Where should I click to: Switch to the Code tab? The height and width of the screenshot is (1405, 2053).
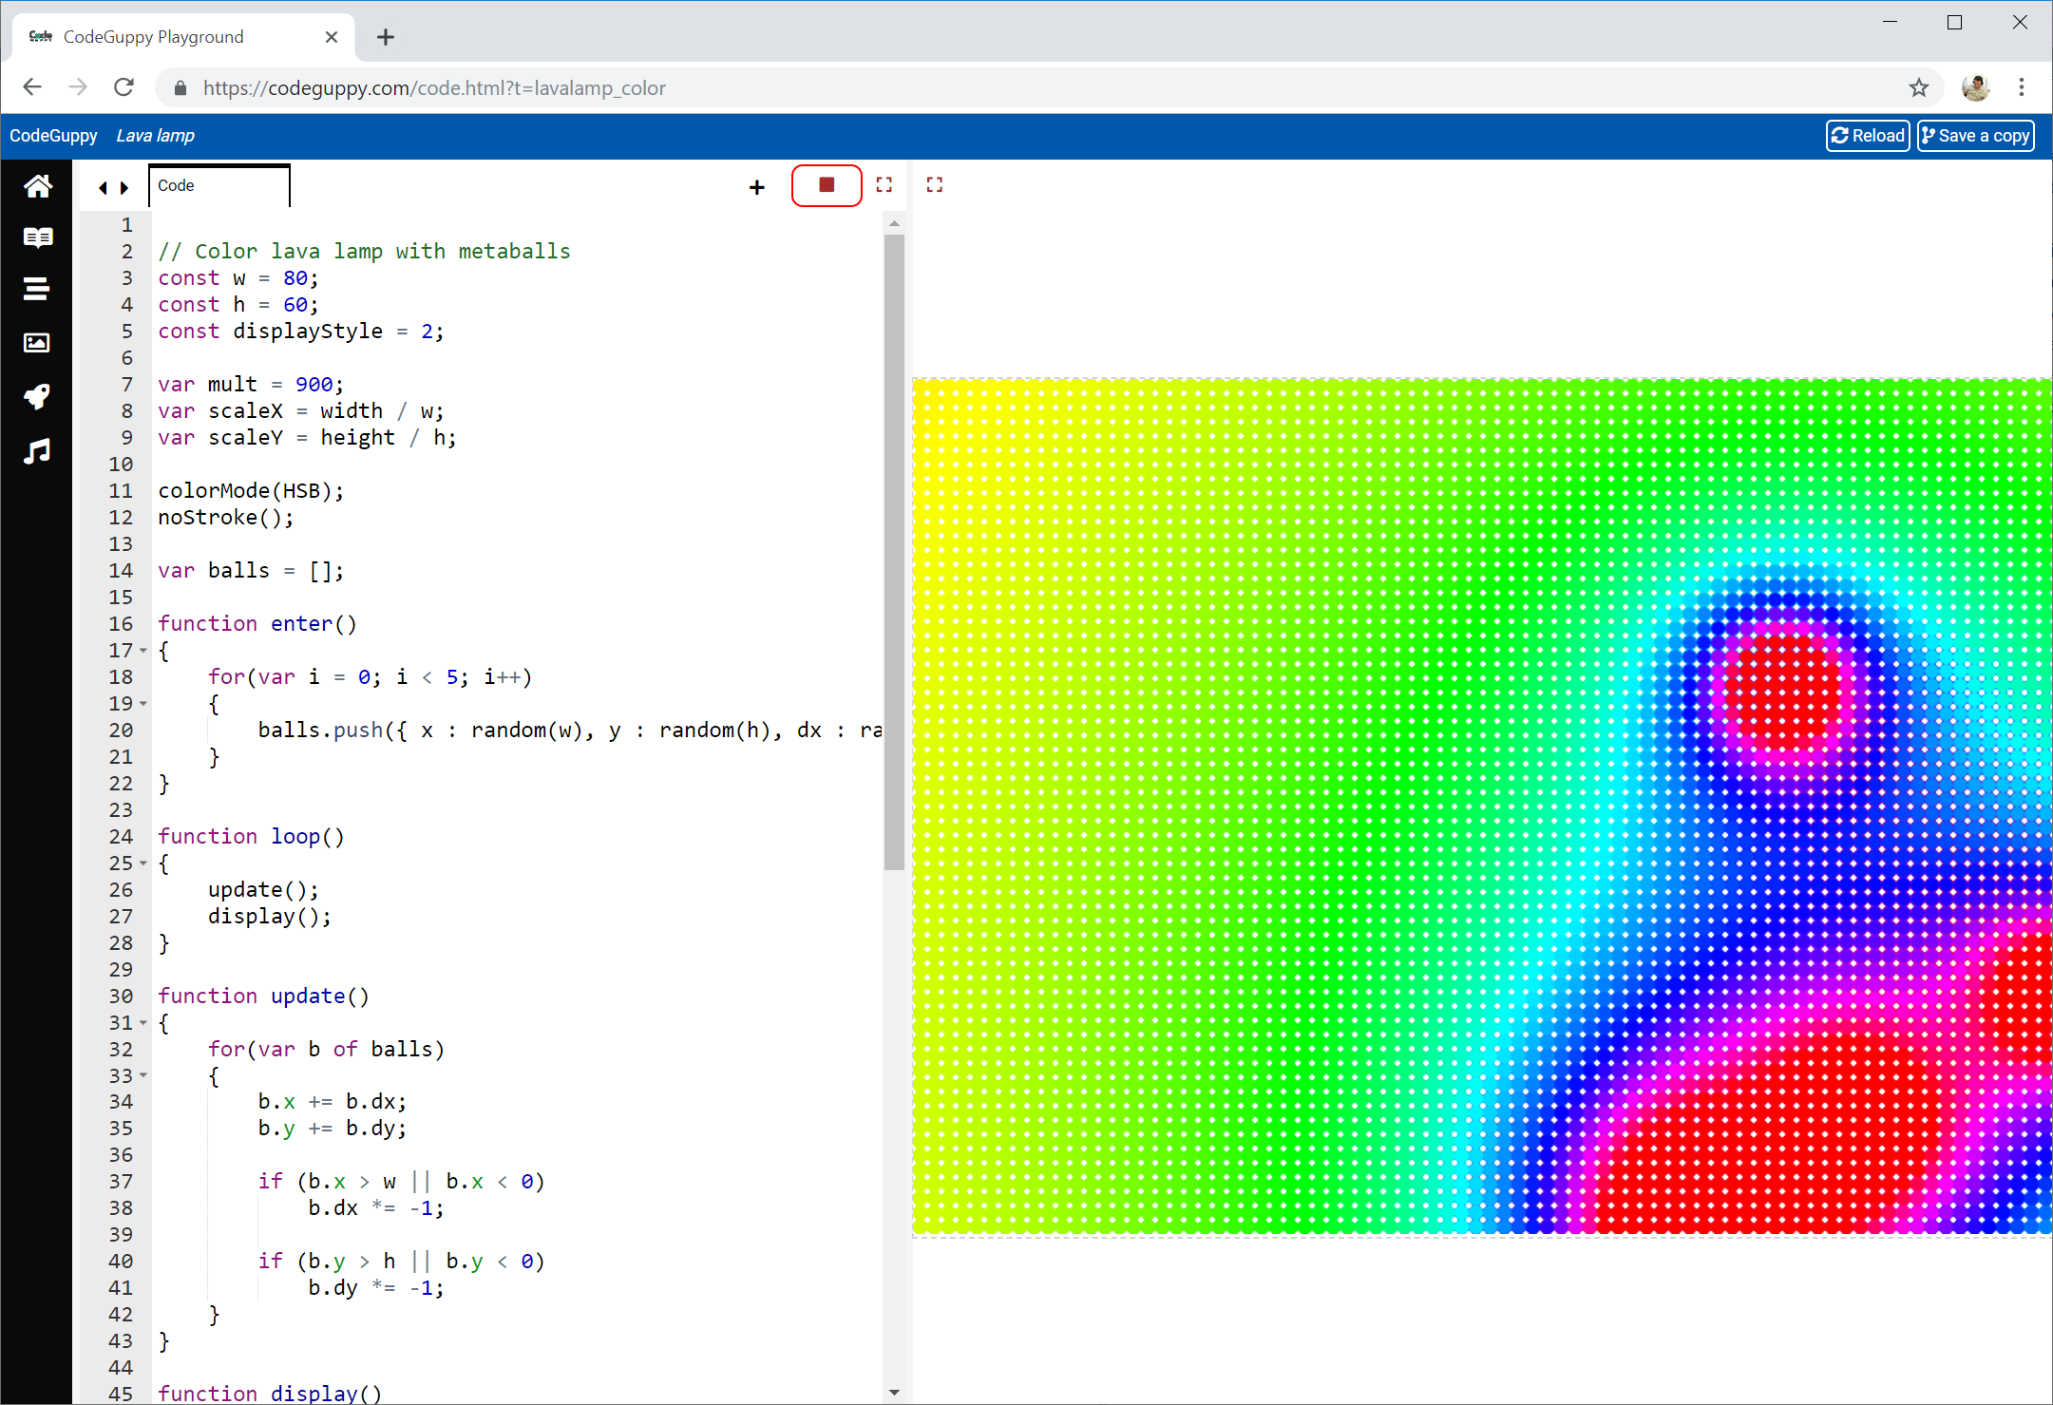pos(176,185)
